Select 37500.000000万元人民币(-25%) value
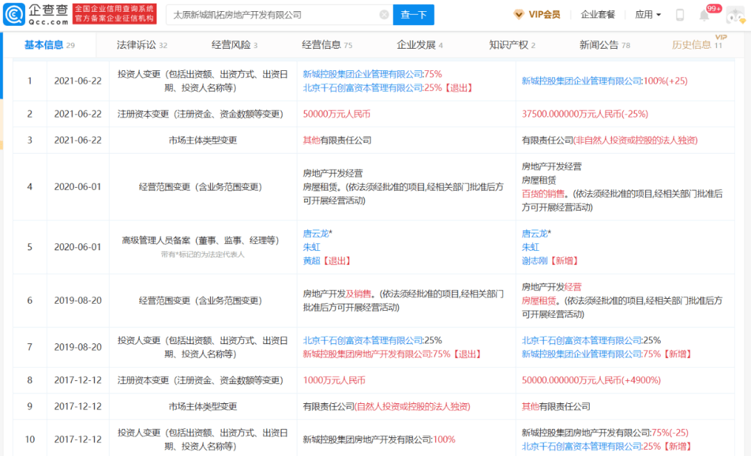 585,114
